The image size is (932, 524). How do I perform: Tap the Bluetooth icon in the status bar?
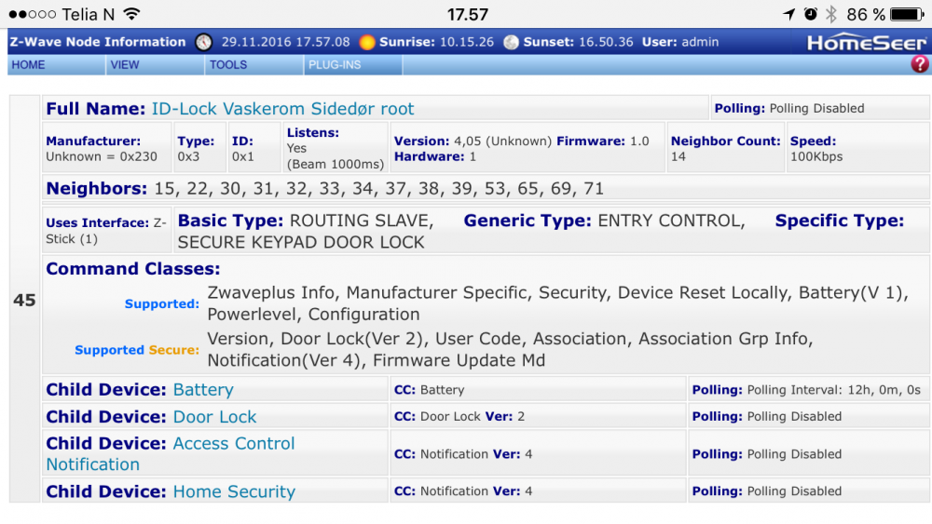(831, 14)
